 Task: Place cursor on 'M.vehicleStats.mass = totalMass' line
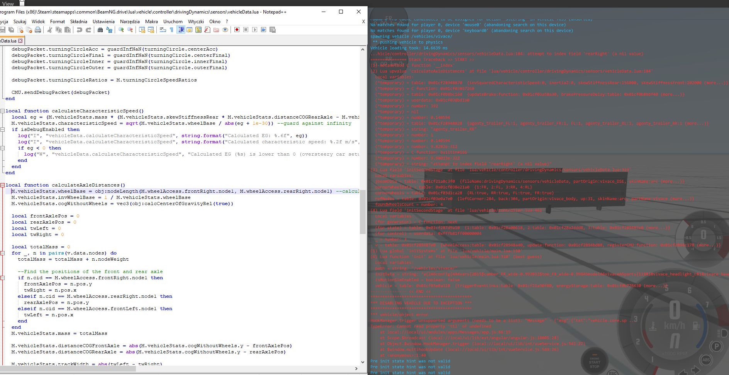click(59, 333)
